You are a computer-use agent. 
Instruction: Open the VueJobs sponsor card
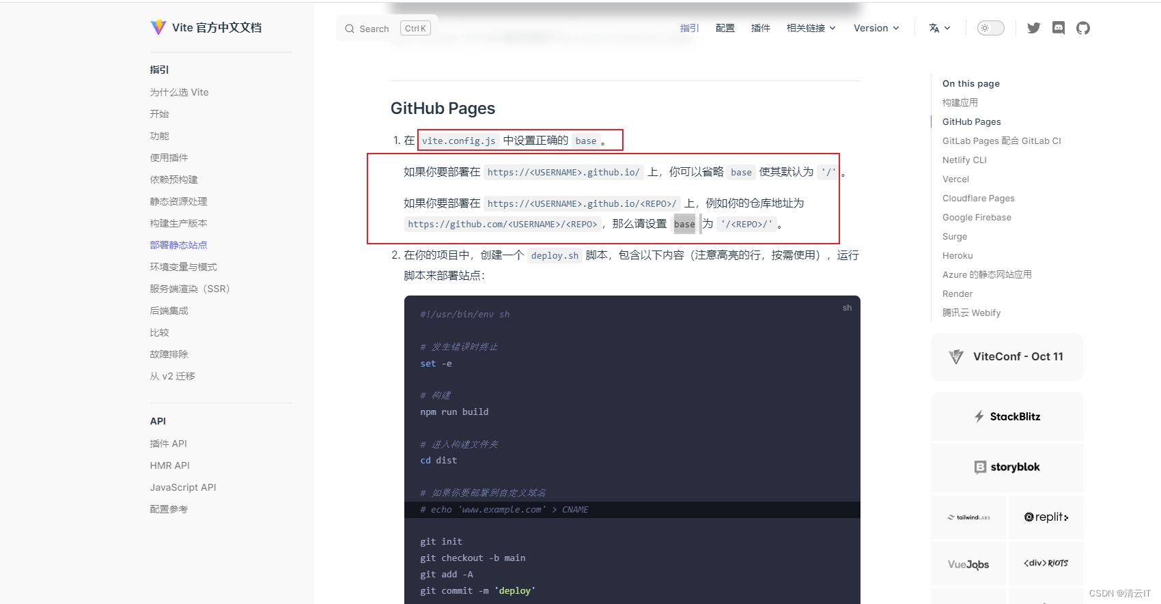click(x=968, y=564)
